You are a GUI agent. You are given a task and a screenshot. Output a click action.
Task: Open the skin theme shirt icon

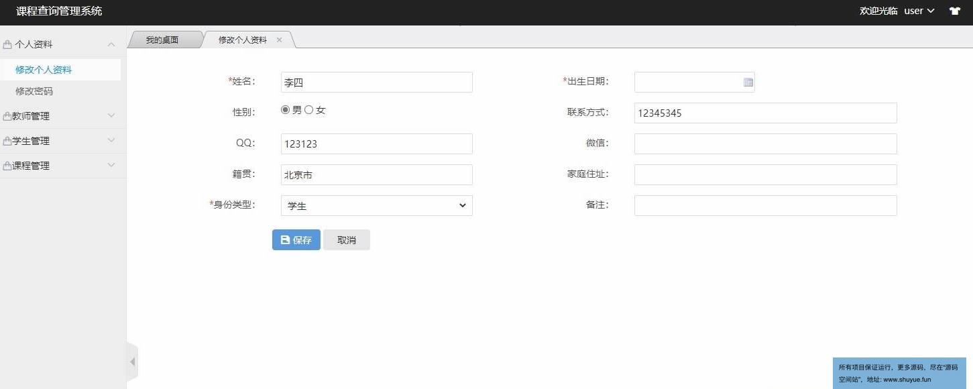point(954,11)
